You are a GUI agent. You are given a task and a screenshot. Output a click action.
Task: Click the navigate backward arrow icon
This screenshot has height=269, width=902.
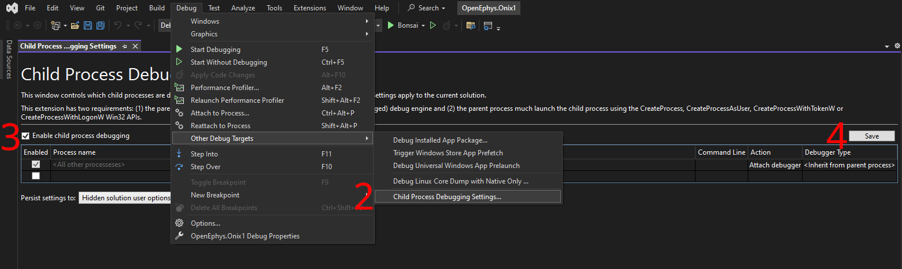coord(17,25)
